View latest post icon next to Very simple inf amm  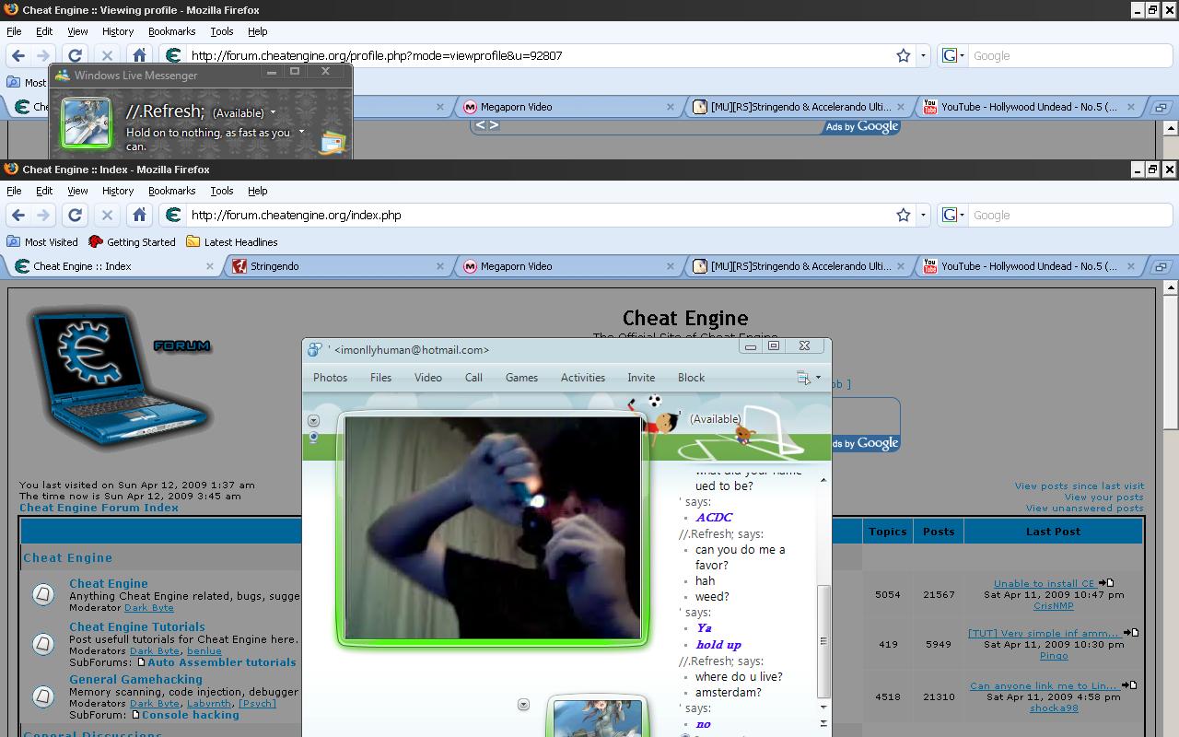click(1131, 633)
